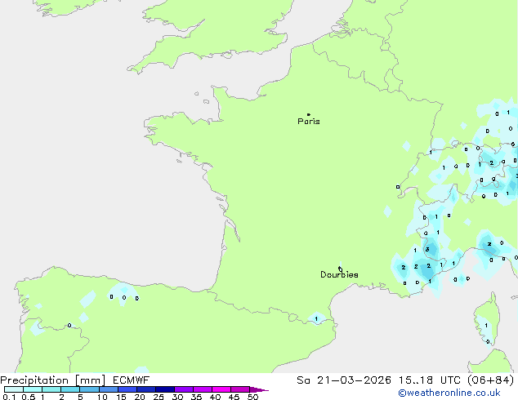Screen dimensions: 518x400
Task: Click the value 3 in the precipitation cluster
Action: [x=426, y=250]
